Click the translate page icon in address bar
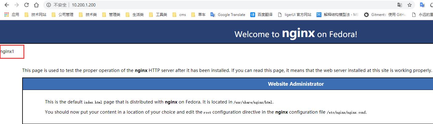Image resolution: width=433 pixels, height=124 pixels. pos(400,5)
